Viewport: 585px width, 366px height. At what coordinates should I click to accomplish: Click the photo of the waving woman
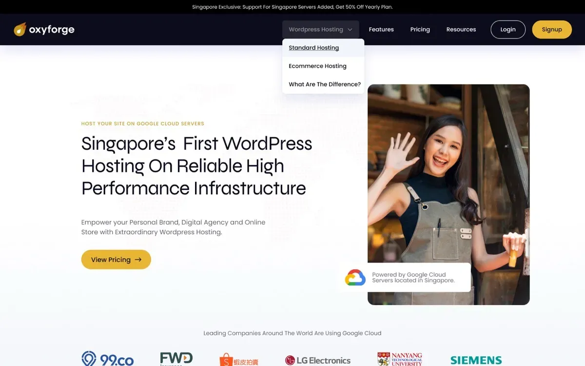(448, 195)
